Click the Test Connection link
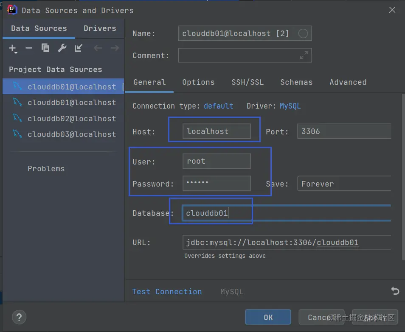This screenshot has width=405, height=332. (167, 291)
